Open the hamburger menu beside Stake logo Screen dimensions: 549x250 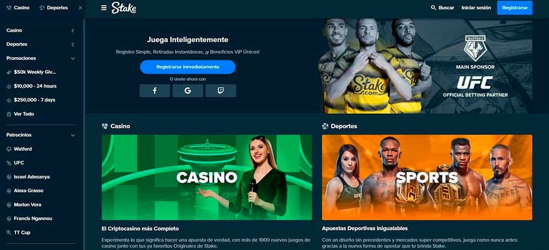pos(104,8)
